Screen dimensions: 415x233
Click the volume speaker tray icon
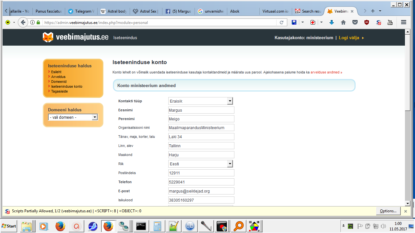coord(383,226)
